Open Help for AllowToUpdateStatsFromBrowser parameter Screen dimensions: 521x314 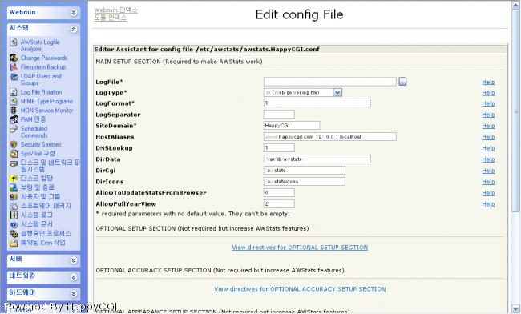[488, 193]
